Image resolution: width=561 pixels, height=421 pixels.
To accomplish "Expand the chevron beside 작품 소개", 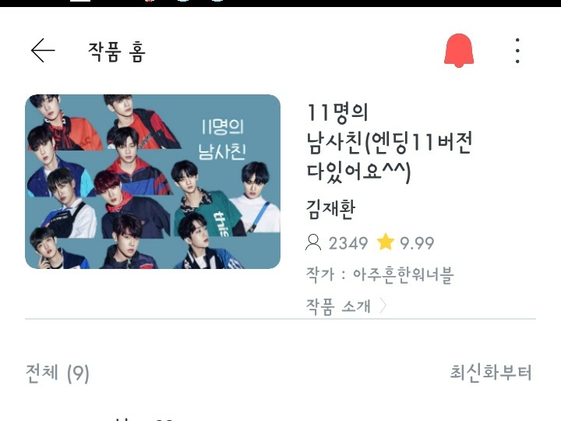I will (383, 306).
